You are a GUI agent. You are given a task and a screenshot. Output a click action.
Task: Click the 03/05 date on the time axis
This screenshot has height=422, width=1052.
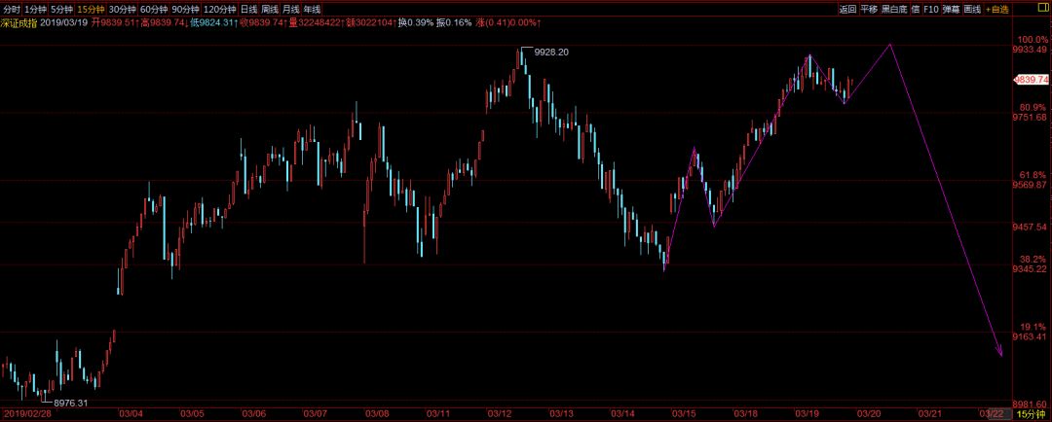(x=191, y=415)
